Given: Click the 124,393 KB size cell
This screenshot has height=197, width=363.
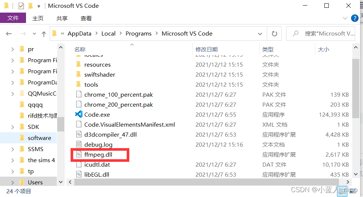Looking at the screenshot, I should tap(334, 114).
